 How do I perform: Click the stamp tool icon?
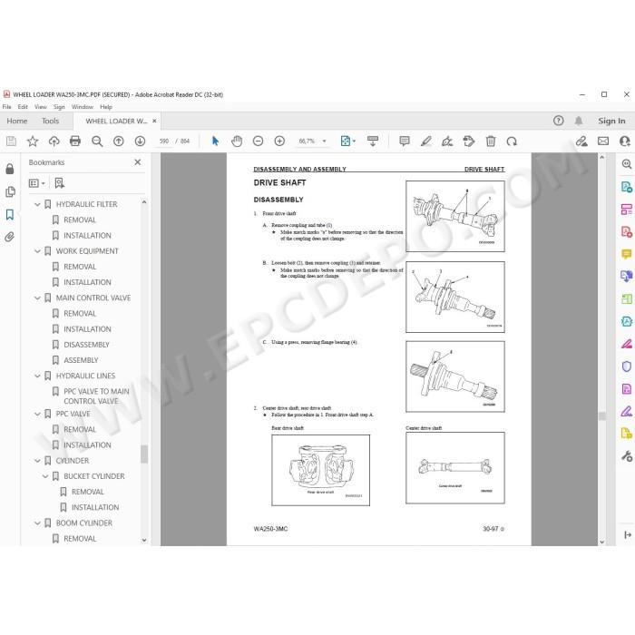pyautogui.click(x=469, y=141)
